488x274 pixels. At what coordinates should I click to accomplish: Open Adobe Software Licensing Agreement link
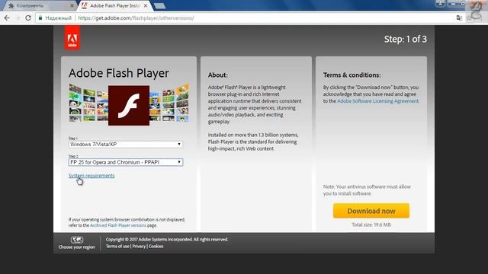[378, 101]
